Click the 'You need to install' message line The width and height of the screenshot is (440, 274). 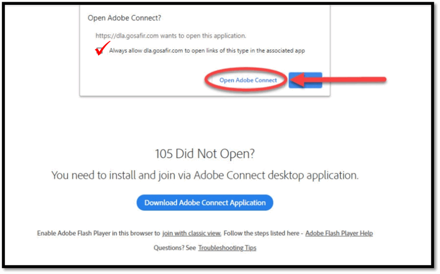coord(205,175)
